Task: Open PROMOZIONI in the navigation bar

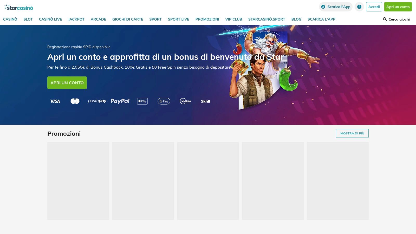Action: point(207,19)
